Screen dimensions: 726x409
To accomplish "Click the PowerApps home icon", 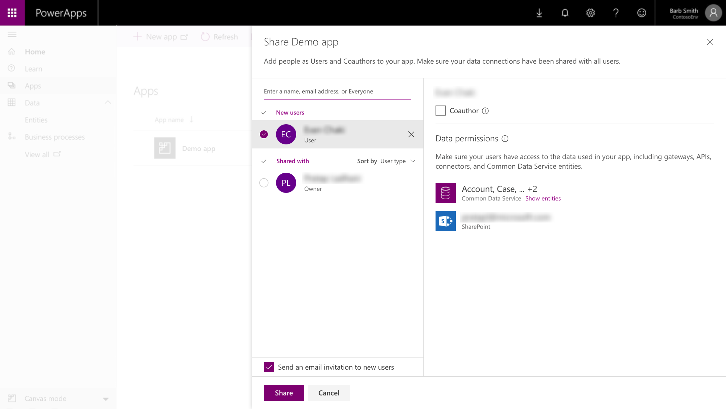I will pyautogui.click(x=11, y=52).
